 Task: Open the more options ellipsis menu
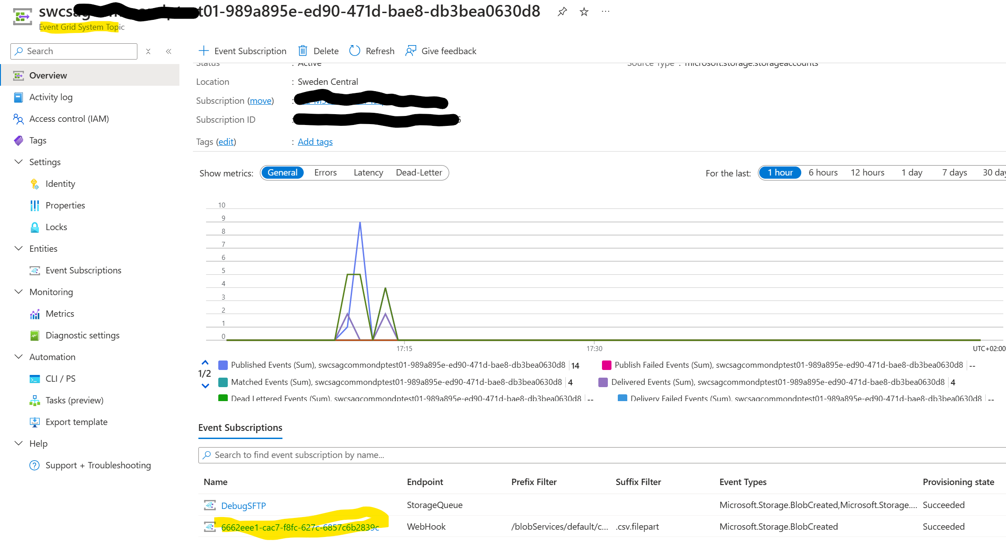pyautogui.click(x=606, y=12)
